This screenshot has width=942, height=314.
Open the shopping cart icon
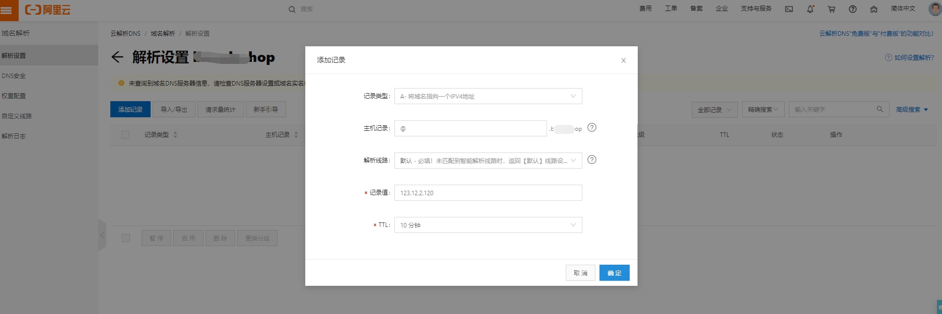coord(831,9)
